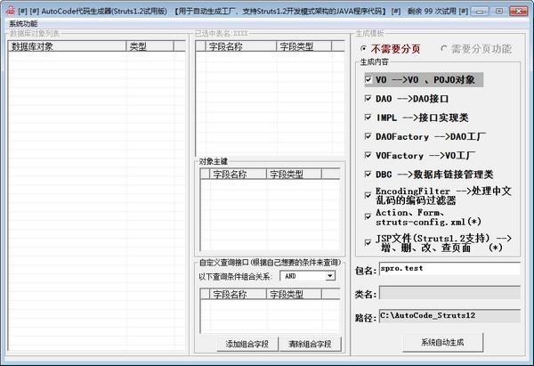This screenshot has width=534, height=366.
Task: Toggle the EncodingFilter 编码过滤器 checkbox
Action: coord(368,195)
